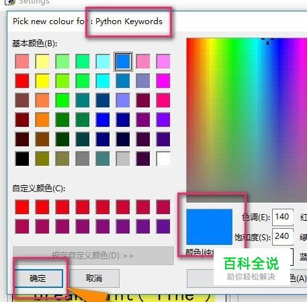The image size is (307, 302).
Task: Select the dark plum swatch left of white
Action: [x=143, y=158]
